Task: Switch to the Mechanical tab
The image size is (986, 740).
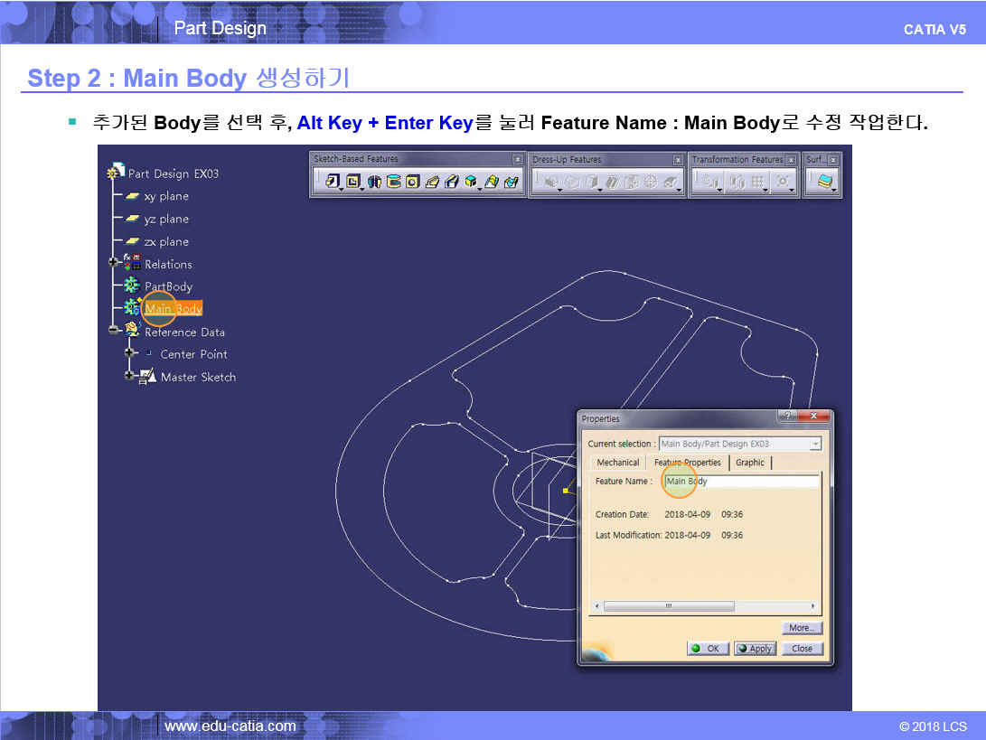Action: click(617, 463)
